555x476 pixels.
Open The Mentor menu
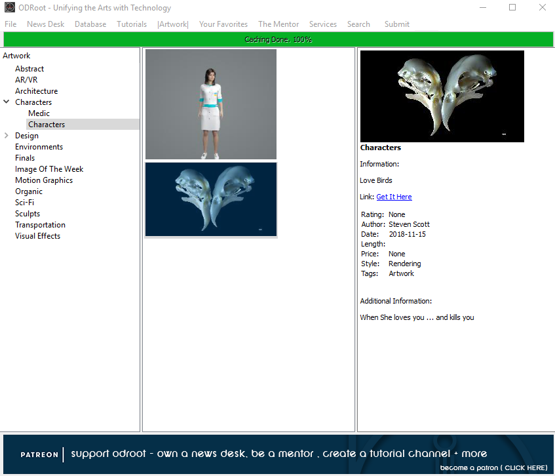pyautogui.click(x=278, y=24)
